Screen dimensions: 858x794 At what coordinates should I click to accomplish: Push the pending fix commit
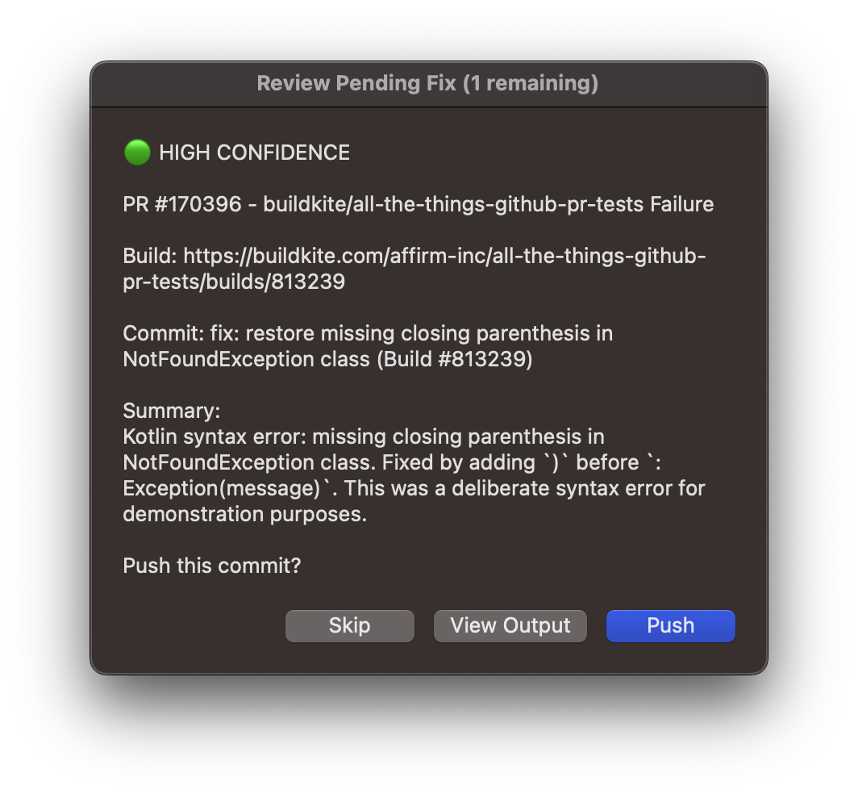point(670,625)
